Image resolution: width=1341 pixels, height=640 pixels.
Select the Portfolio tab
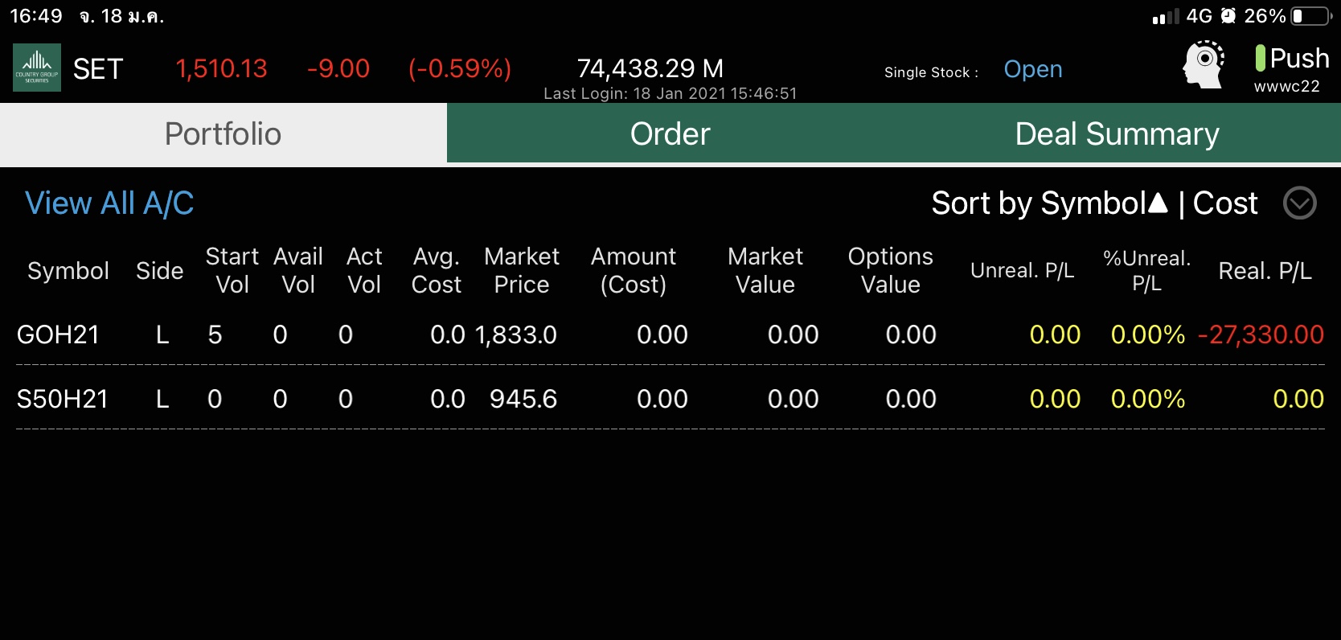[223, 133]
